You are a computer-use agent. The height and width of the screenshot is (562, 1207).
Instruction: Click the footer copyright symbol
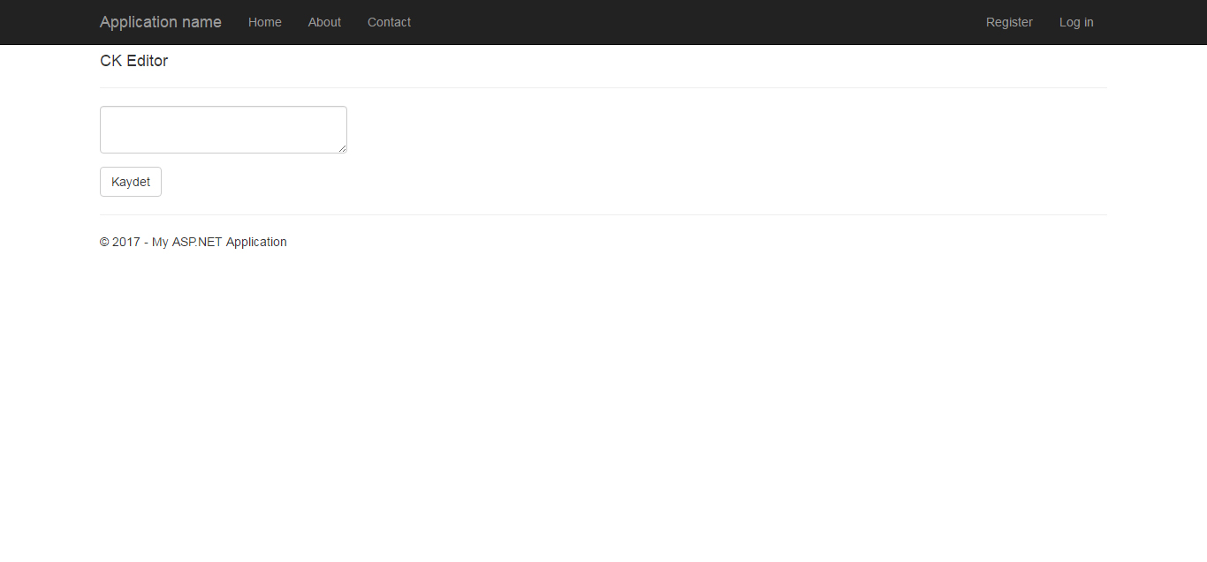coord(104,242)
